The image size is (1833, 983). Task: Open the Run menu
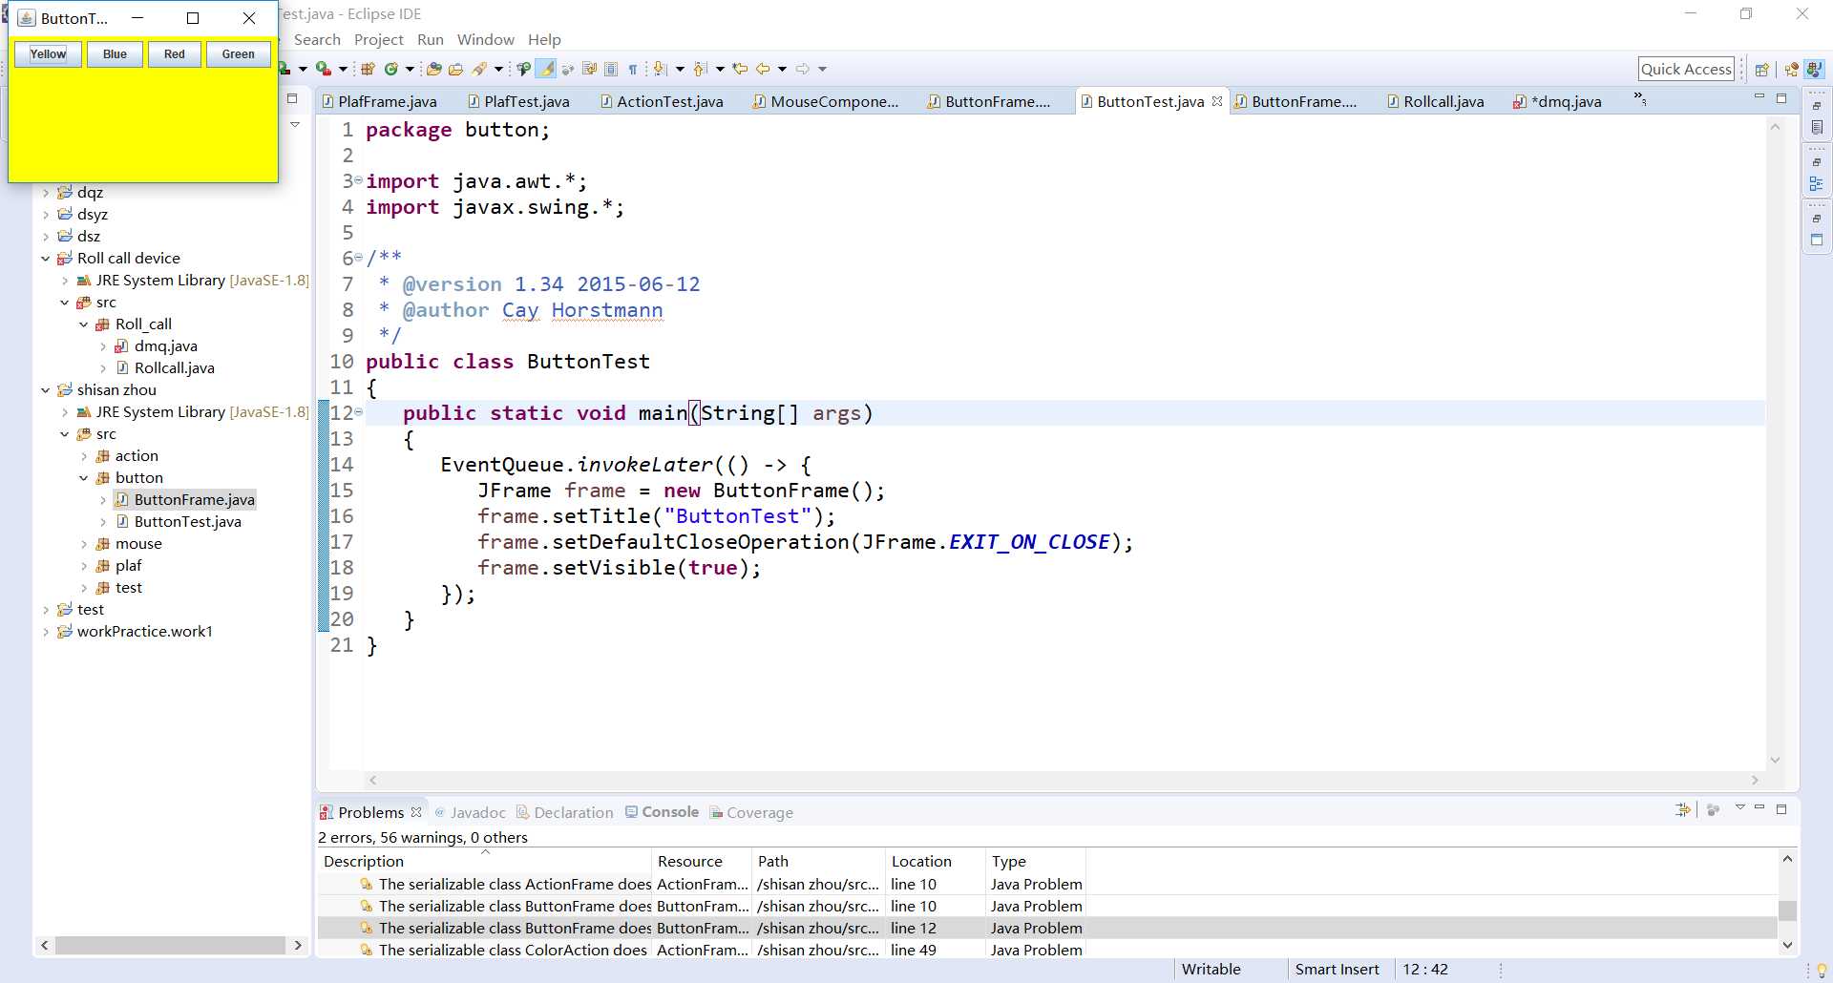pyautogui.click(x=431, y=40)
